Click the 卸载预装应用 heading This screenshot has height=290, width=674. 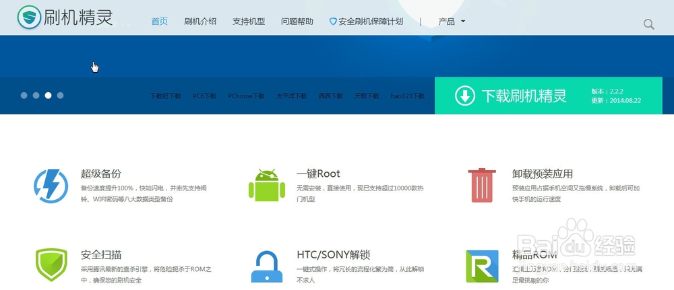tap(543, 174)
